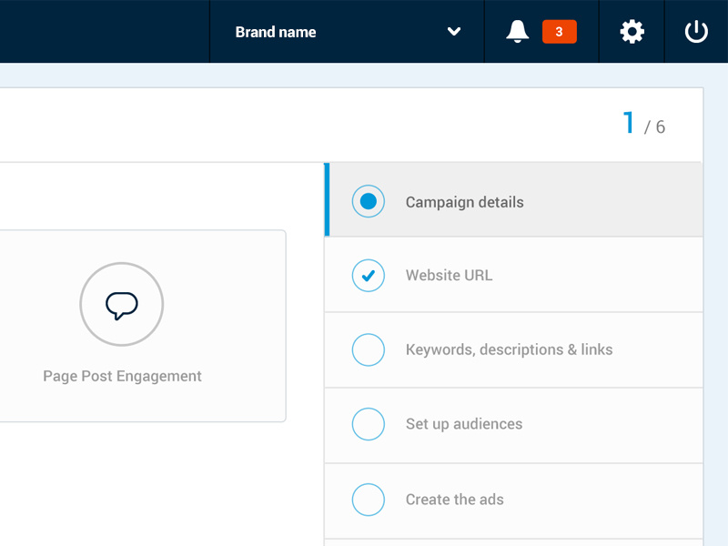
Task: Click the orange notification count badge
Action: (560, 32)
